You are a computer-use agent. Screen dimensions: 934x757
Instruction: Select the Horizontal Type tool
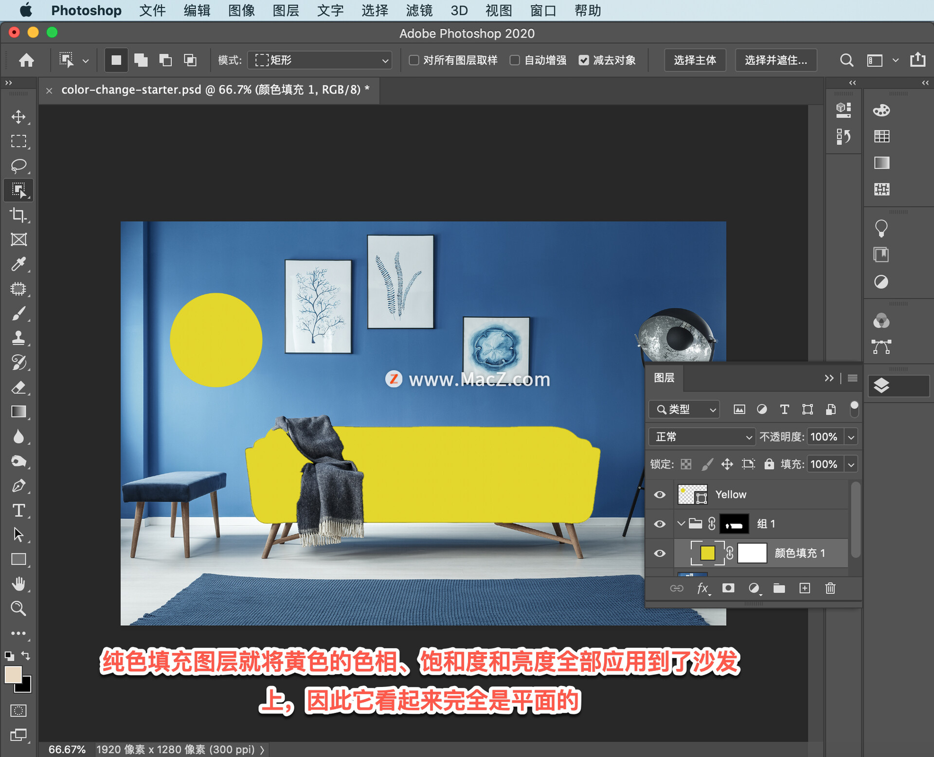18,510
